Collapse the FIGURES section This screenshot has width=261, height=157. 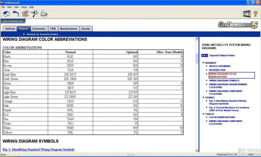tap(203, 98)
